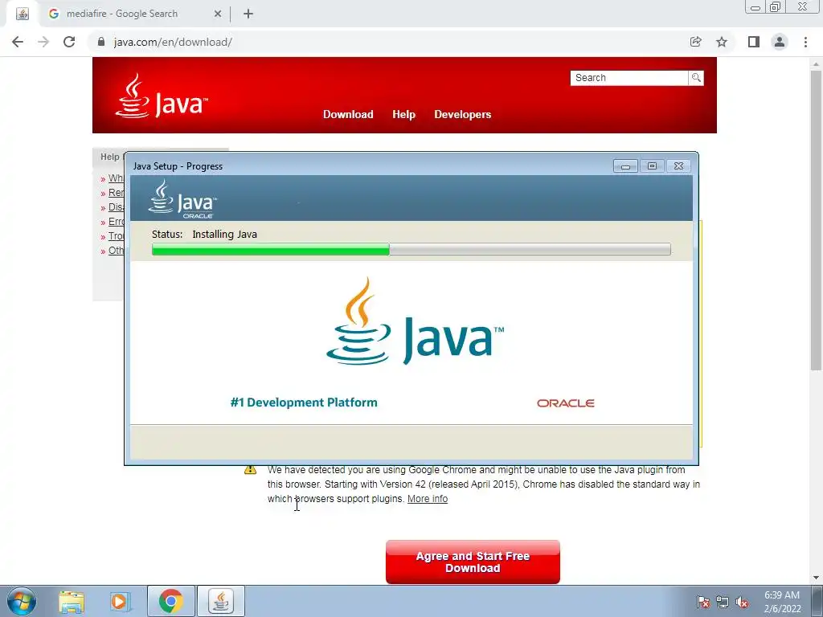This screenshot has width=823, height=617.
Task: Click the Java Oracle logo in setup header
Action: 182,199
